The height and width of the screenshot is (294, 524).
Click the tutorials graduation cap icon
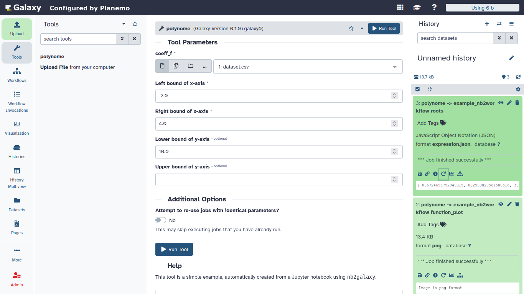click(x=417, y=8)
